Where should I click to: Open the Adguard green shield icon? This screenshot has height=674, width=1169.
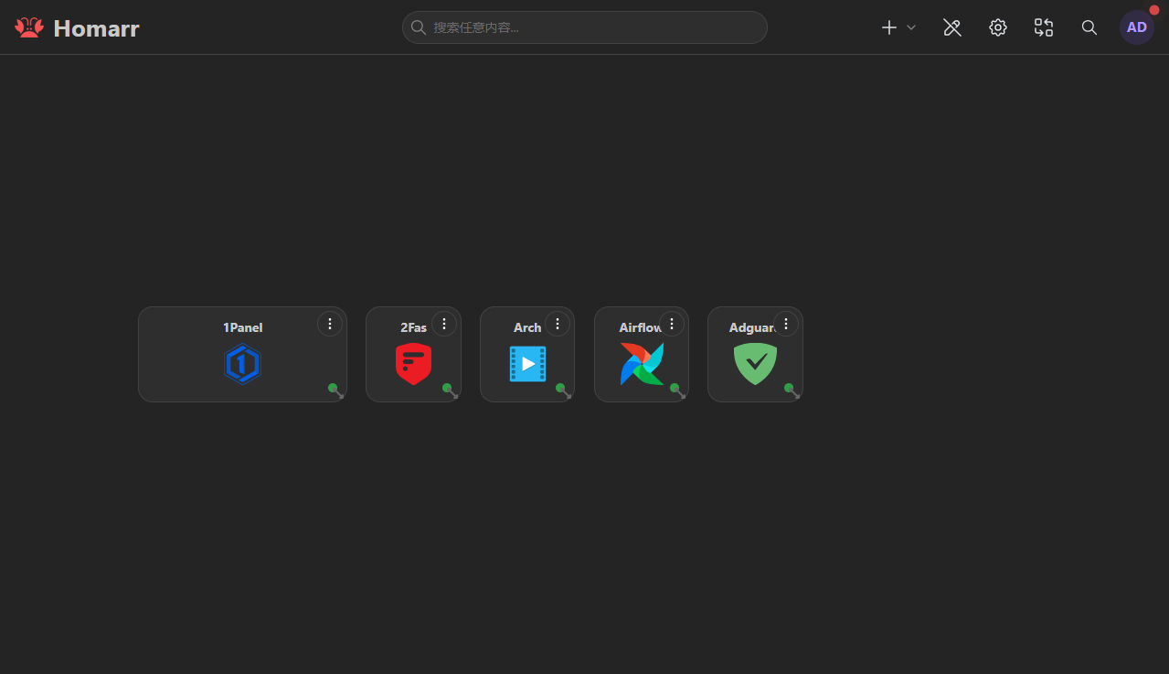point(755,364)
